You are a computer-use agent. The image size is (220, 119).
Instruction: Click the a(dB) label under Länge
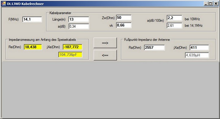point(62,27)
